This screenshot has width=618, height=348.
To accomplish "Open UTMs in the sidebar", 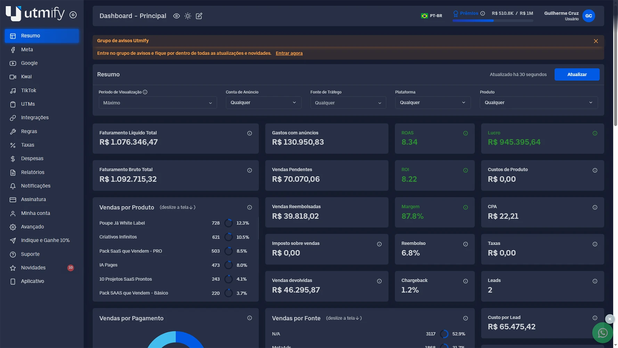I will (x=42, y=104).
